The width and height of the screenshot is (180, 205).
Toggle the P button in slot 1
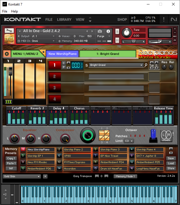(64, 67)
